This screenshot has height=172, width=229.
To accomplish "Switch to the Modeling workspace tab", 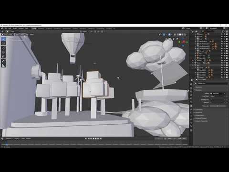I will pos(41,29).
